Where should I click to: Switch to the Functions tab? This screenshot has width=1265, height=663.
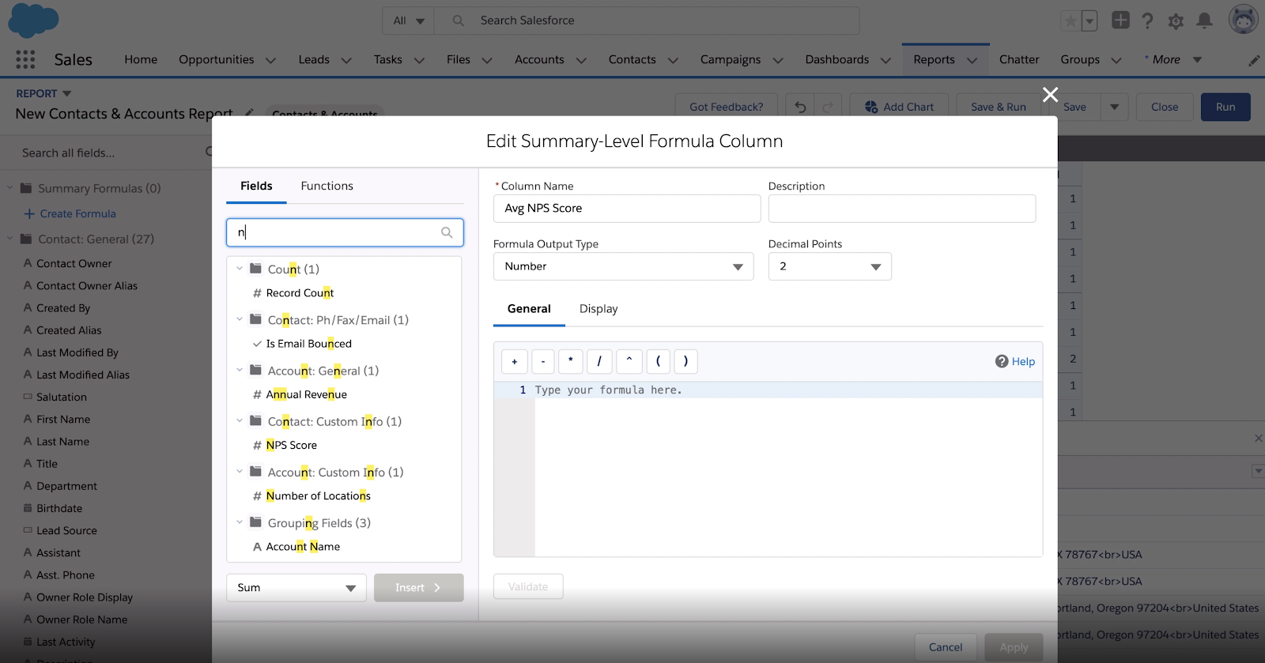click(327, 186)
